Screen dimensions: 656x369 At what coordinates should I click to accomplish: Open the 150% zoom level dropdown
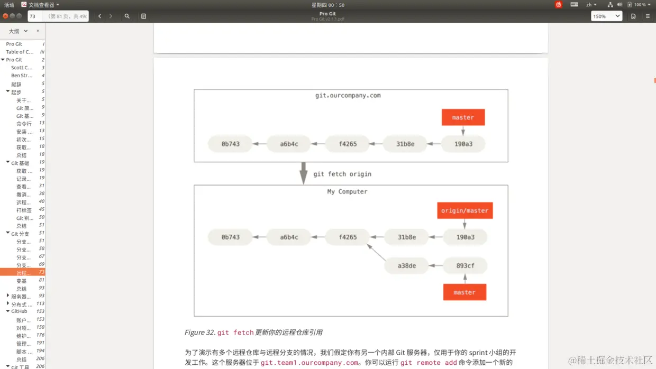coord(606,16)
